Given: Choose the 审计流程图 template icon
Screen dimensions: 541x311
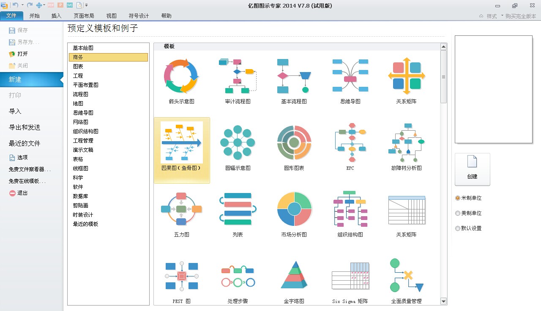Looking at the screenshot, I should coord(238,76).
